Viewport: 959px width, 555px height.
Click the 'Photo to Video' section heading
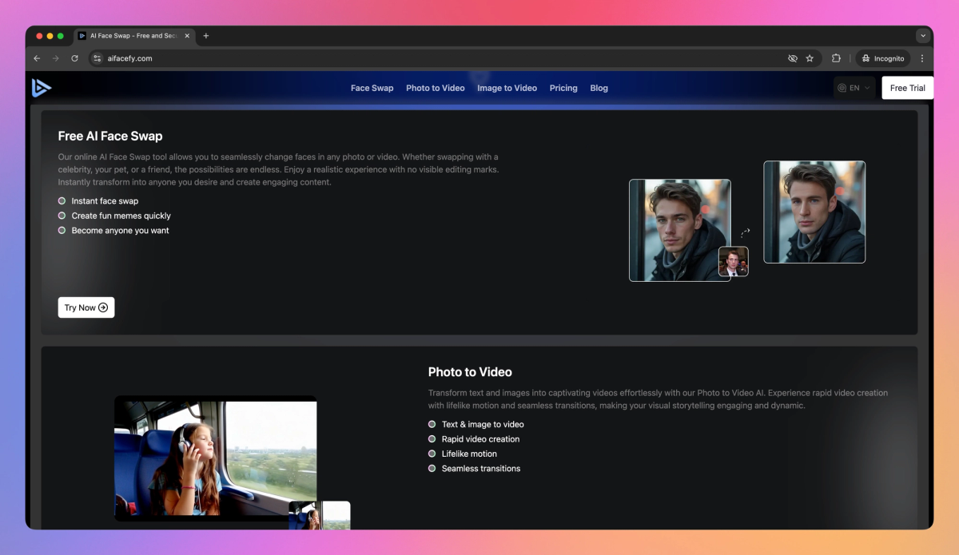[470, 372]
